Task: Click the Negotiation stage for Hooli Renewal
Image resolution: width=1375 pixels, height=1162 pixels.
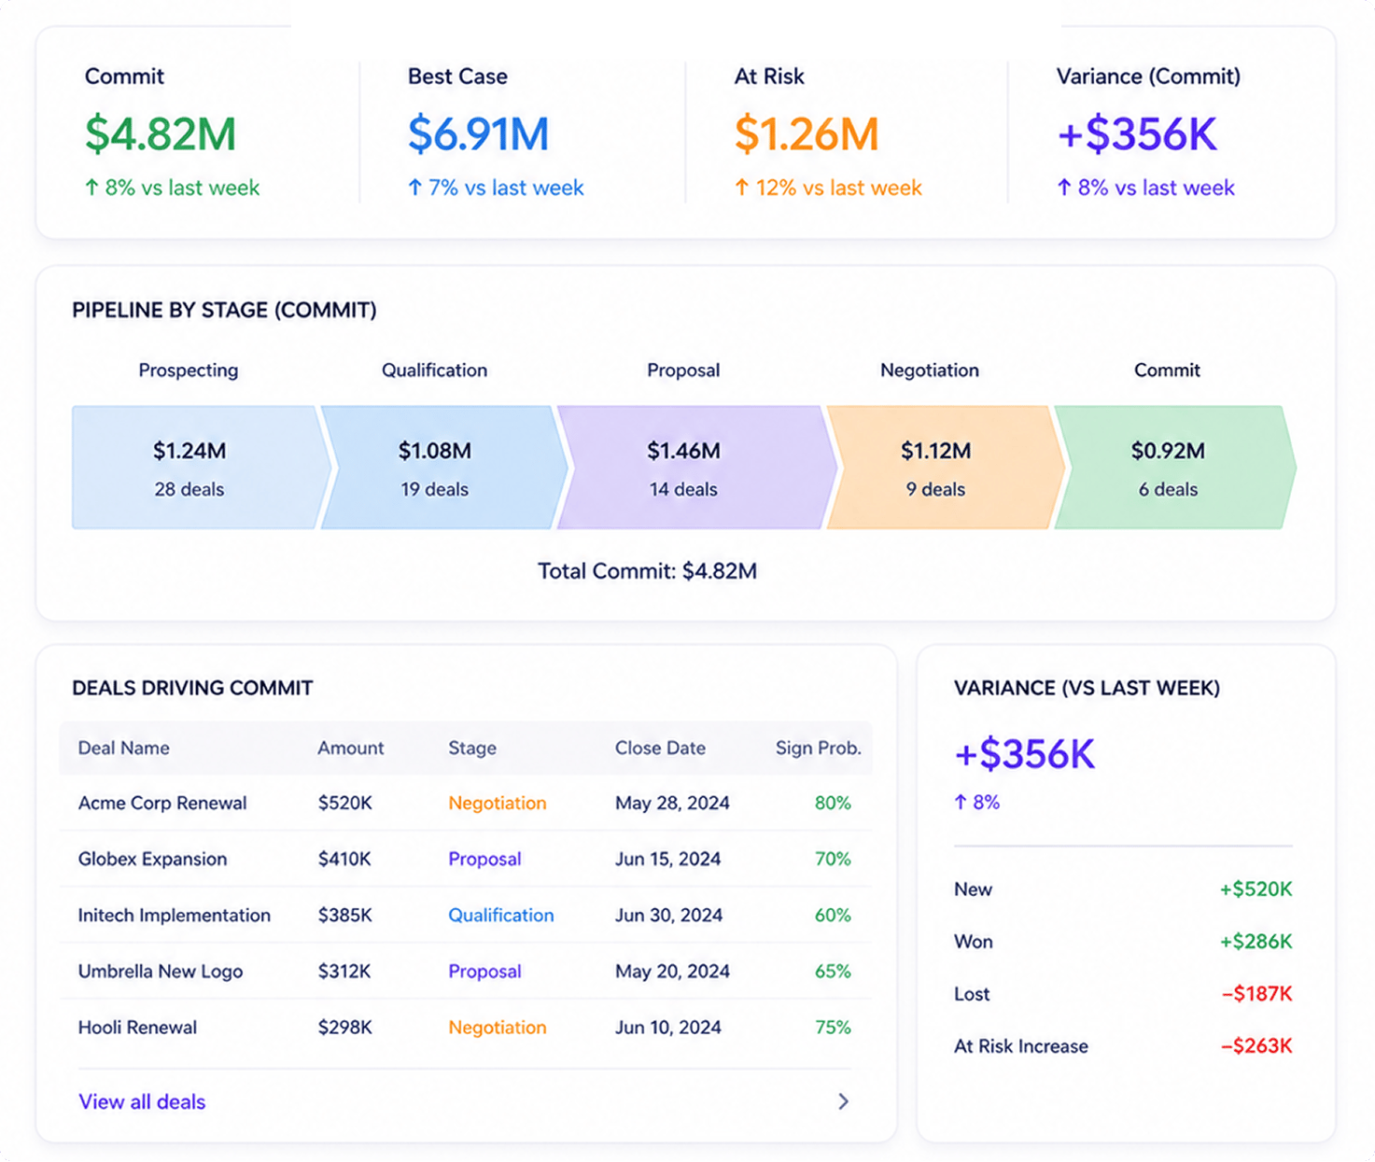Action: (498, 1027)
